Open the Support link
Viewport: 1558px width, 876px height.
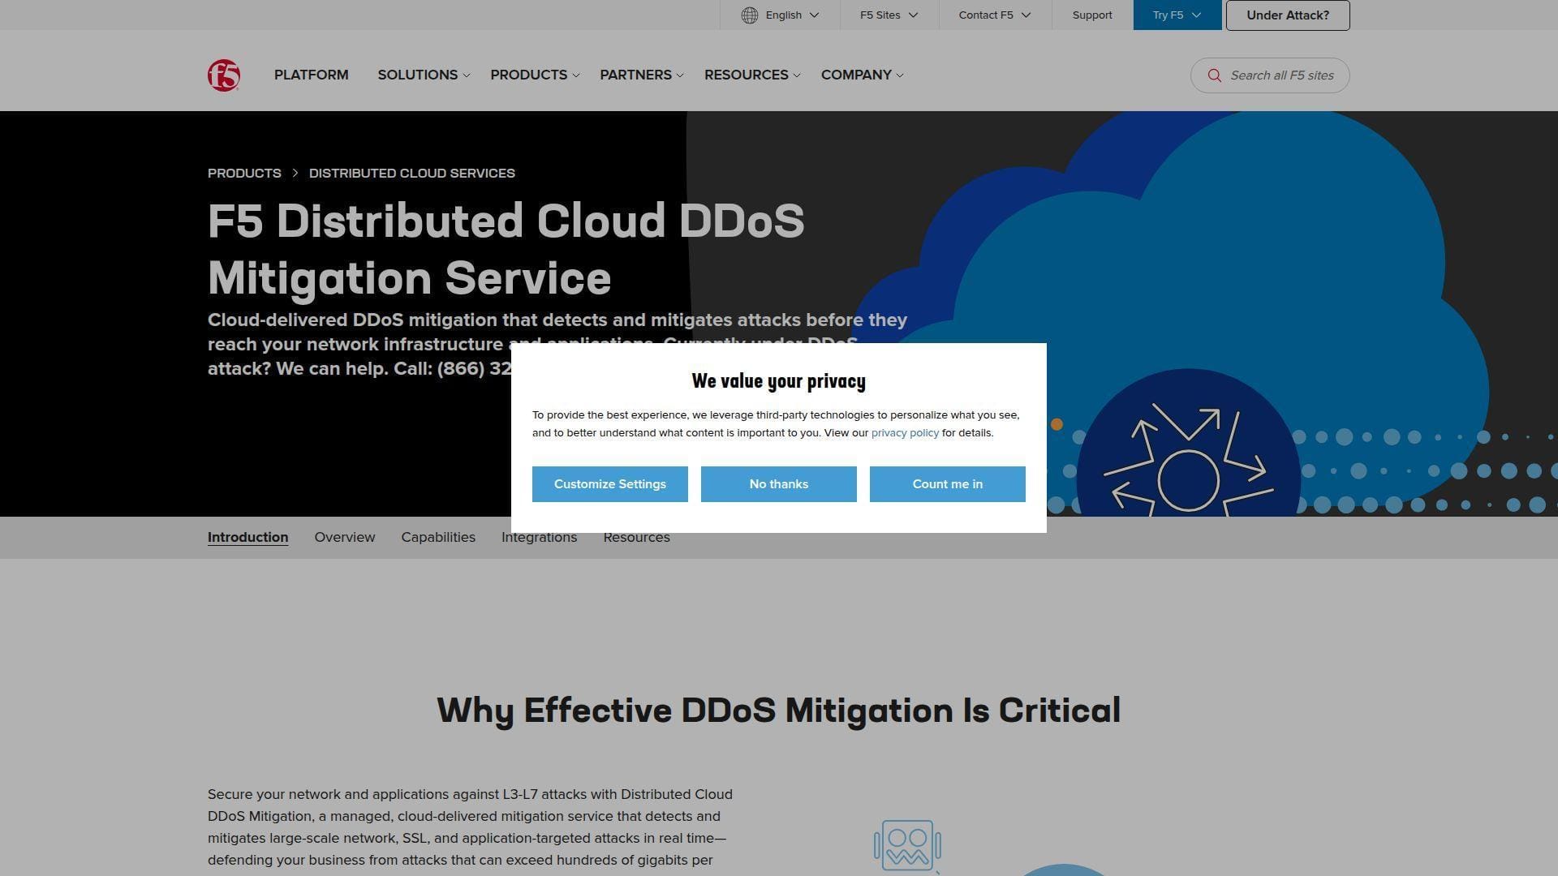click(1092, 15)
